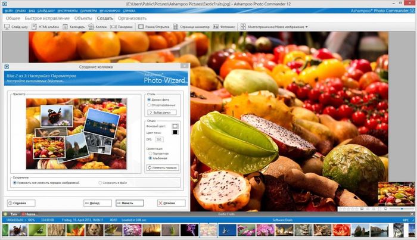Click the black shadow color swatch
The width and height of the screenshot is (417, 240).
[175, 132]
